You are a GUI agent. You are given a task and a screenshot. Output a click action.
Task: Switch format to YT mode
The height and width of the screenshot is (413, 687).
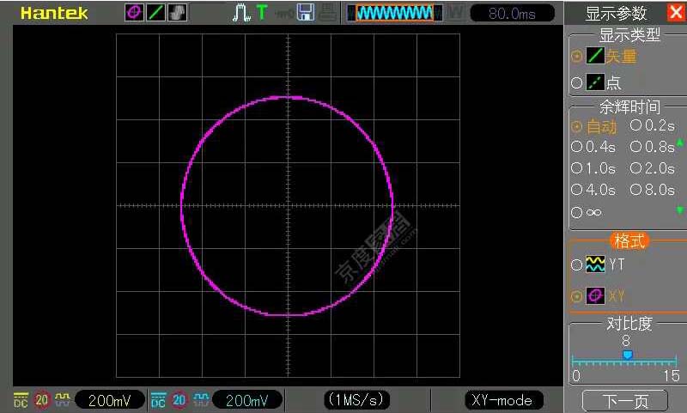[x=605, y=265]
